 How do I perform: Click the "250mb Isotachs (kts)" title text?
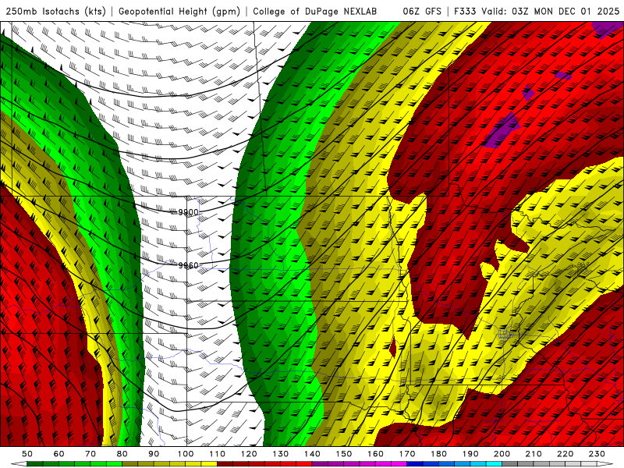pyautogui.click(x=56, y=11)
